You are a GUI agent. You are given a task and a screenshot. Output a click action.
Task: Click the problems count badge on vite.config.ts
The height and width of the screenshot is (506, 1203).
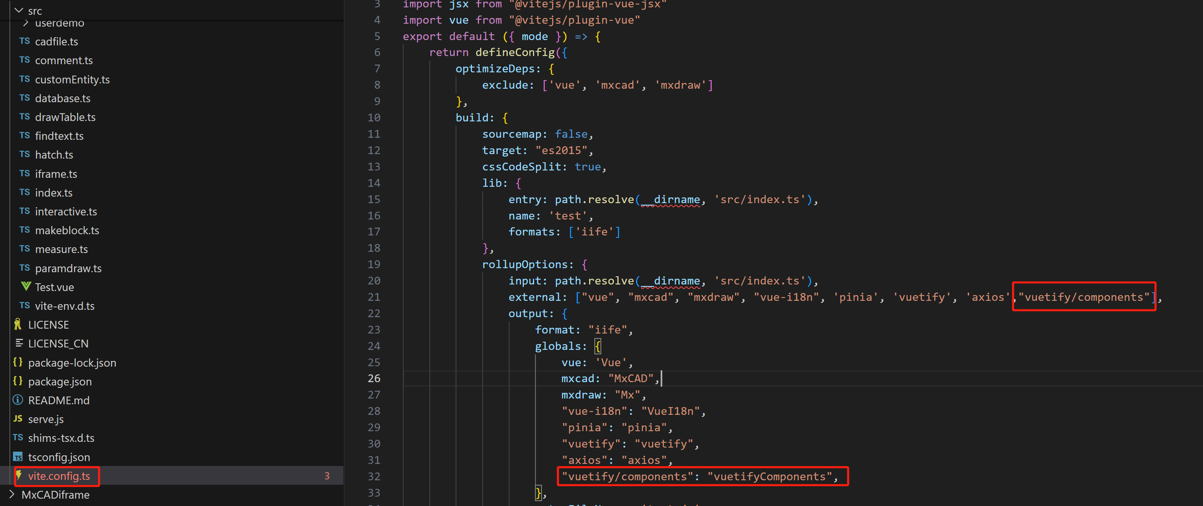[x=327, y=476]
